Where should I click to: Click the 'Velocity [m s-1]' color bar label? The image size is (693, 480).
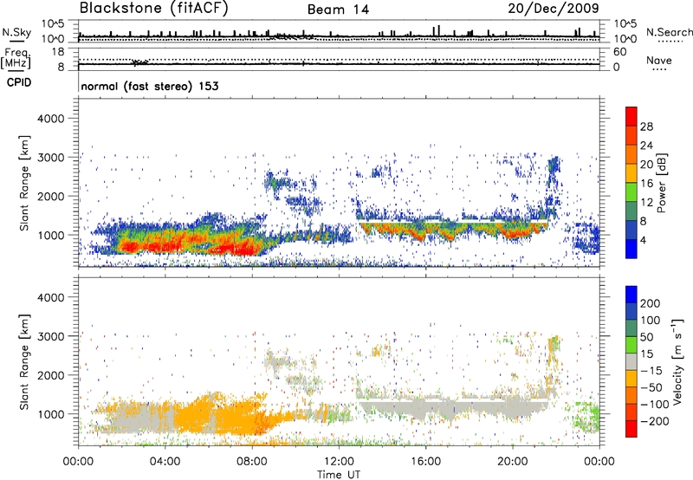pos(677,361)
